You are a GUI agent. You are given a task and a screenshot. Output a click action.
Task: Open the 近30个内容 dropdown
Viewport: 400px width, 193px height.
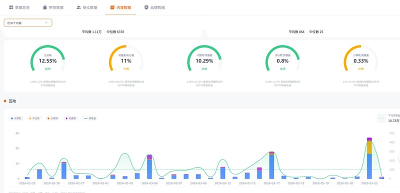pyautogui.click(x=28, y=22)
